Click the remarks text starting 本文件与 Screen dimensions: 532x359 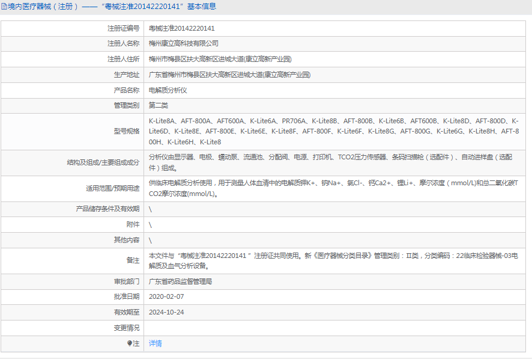(333, 260)
